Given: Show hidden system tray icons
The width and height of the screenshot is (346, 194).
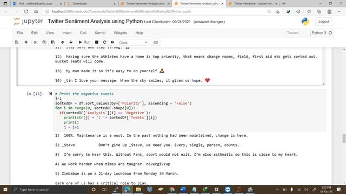Looking at the screenshot, I should 277,189.
